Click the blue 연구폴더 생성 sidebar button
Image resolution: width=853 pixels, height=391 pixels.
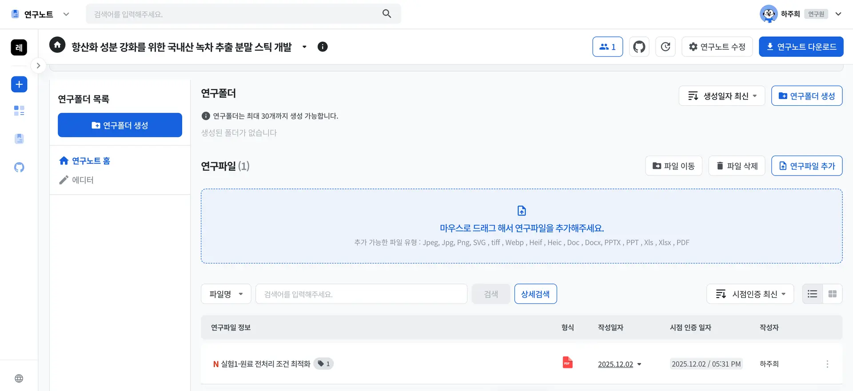(120, 125)
